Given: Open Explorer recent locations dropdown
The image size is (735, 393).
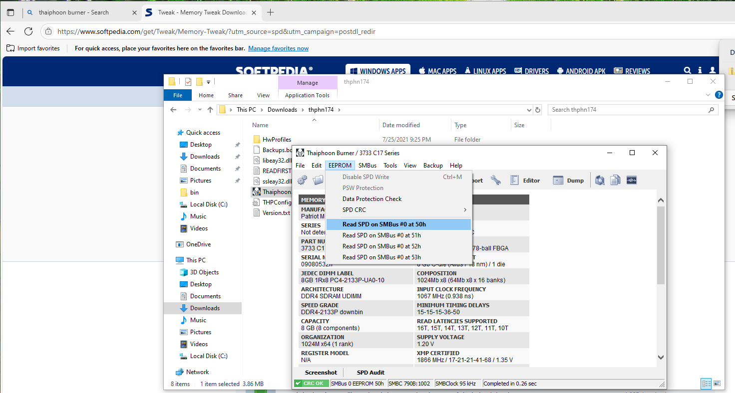Looking at the screenshot, I should pos(200,110).
